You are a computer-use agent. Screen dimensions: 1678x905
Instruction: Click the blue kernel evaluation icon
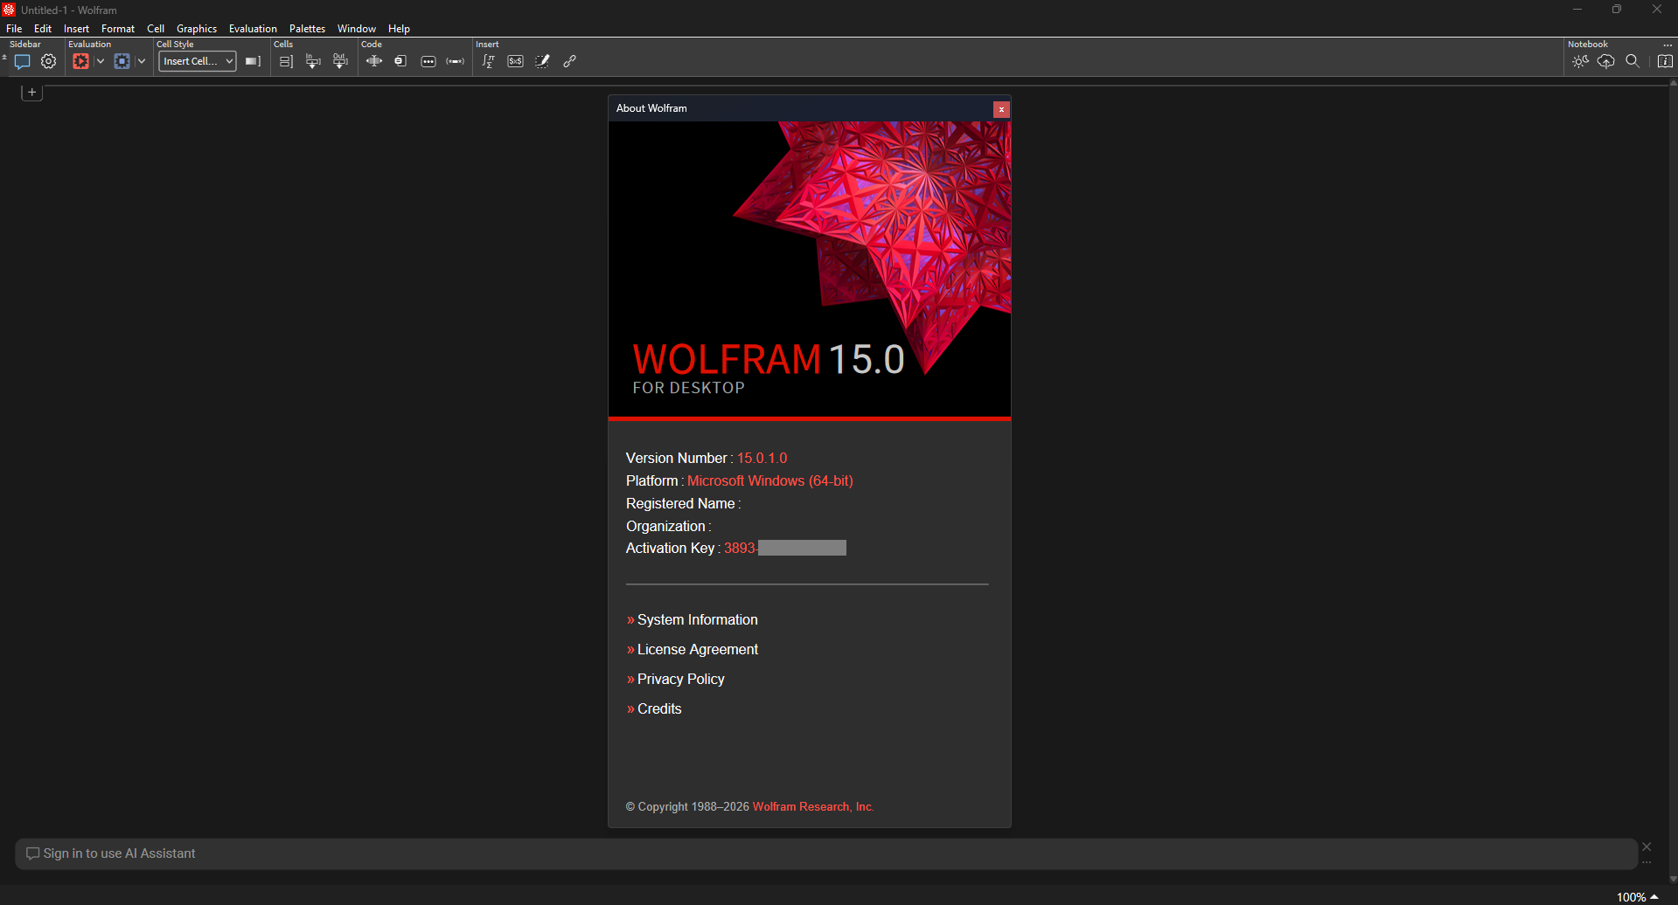click(122, 61)
